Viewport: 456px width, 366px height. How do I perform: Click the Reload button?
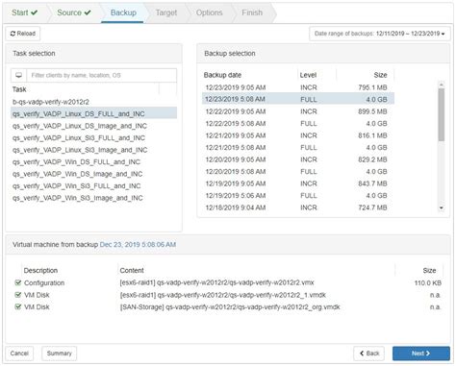coord(23,34)
